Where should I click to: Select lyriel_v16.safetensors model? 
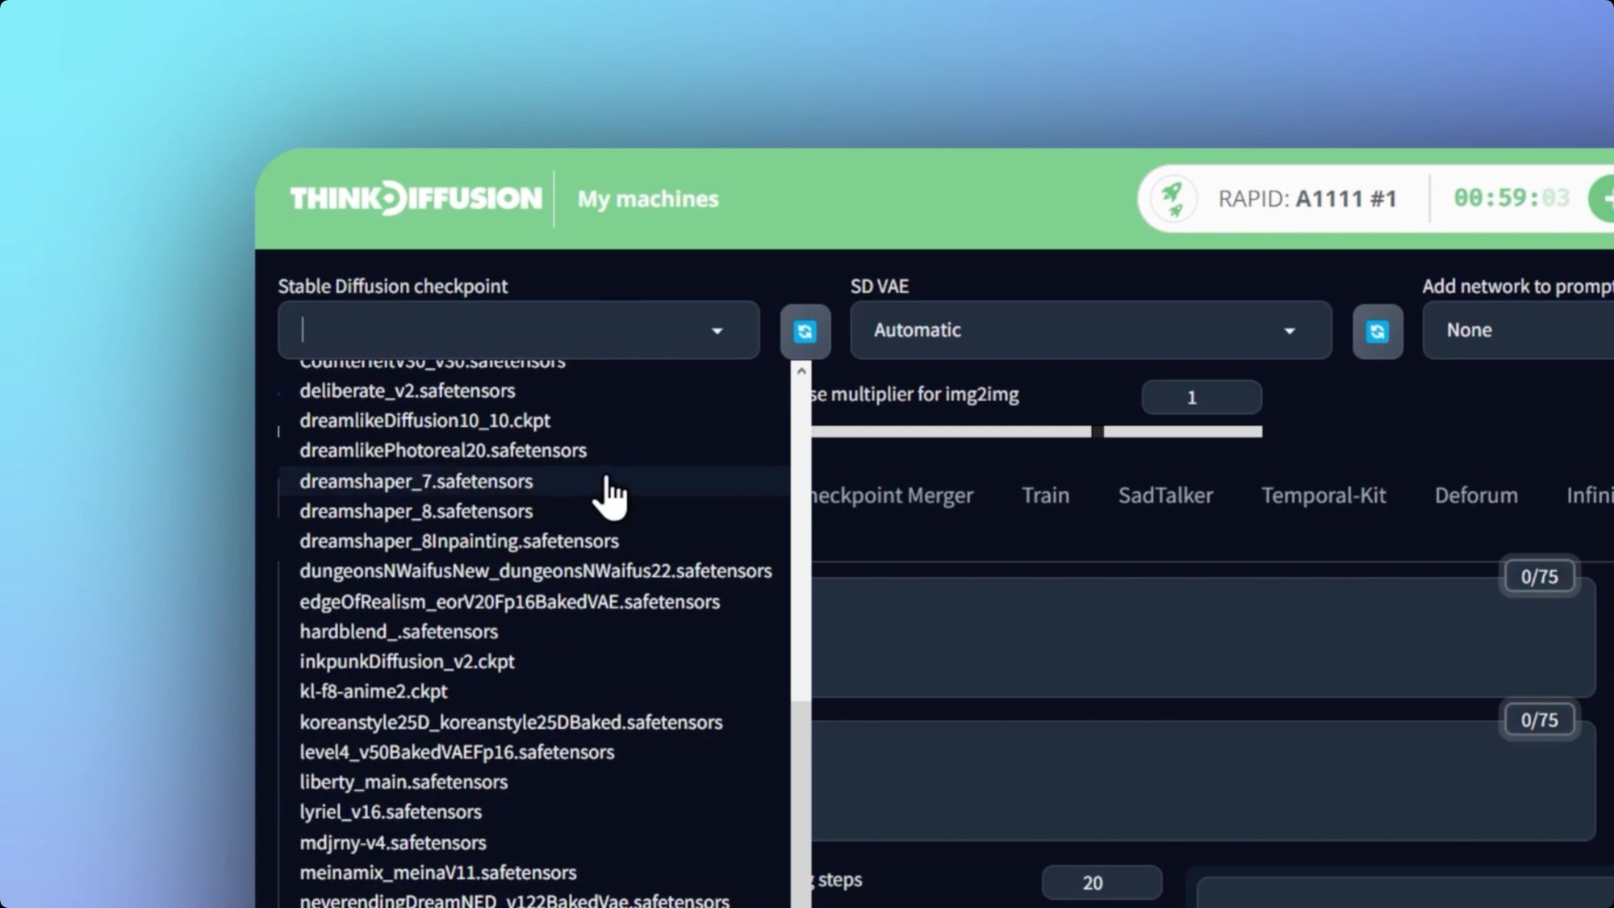point(391,811)
